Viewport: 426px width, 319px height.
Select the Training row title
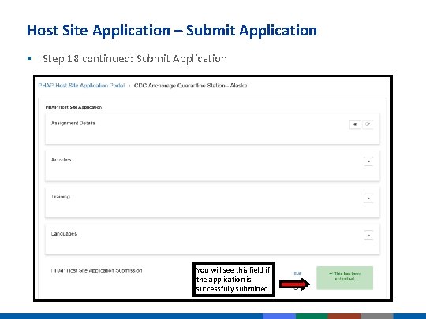pos(60,197)
